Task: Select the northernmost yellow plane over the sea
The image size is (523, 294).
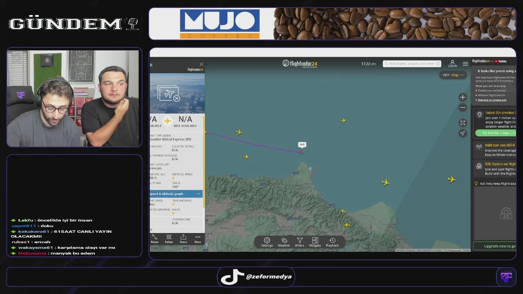Action: click(x=343, y=120)
